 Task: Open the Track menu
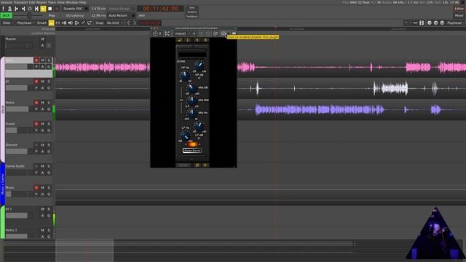coord(52,2)
